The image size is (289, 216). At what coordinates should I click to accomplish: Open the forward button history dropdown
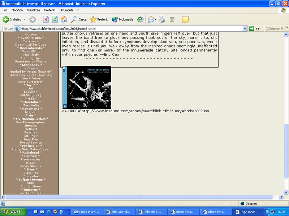point(39,19)
